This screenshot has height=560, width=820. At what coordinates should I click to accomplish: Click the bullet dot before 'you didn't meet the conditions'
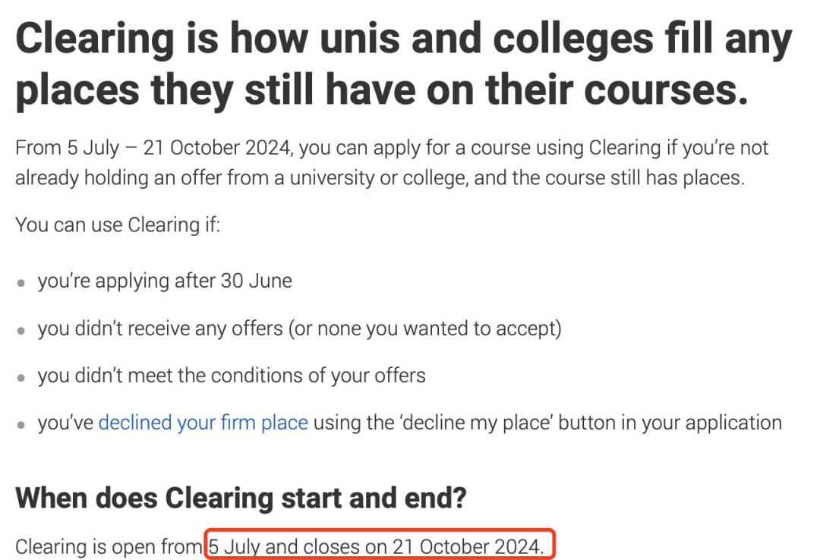coord(21,378)
